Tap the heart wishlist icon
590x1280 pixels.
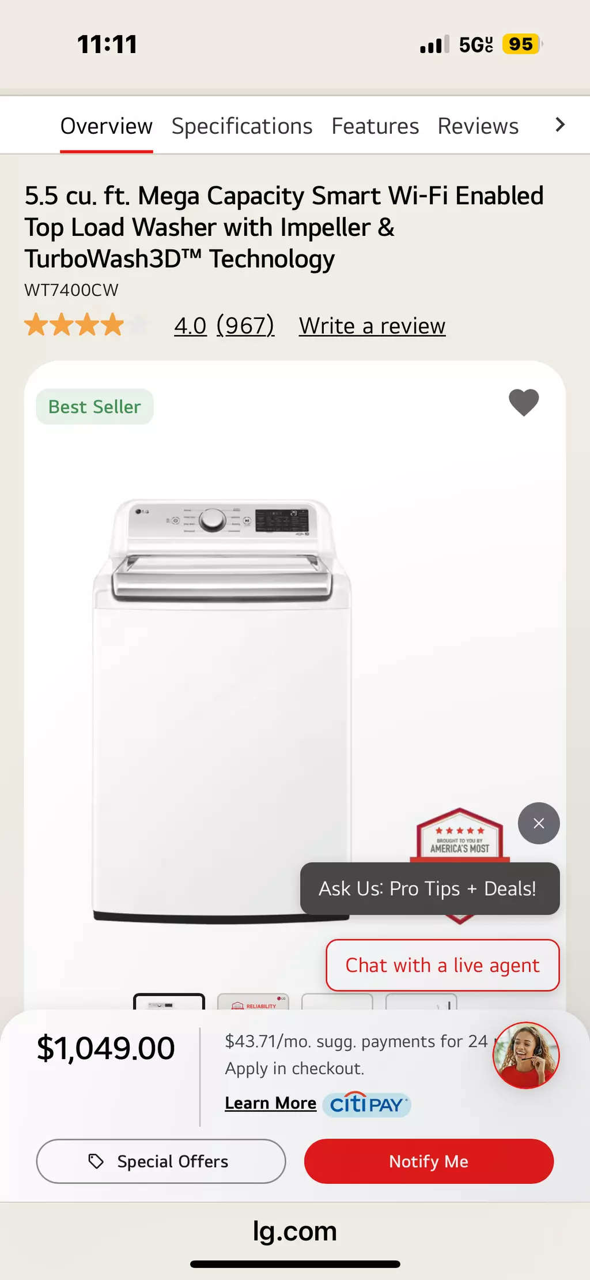click(x=524, y=402)
